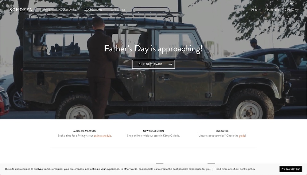Expand the Collections menu
Image resolution: width=307 pixels, height=175 pixels.
click(x=95, y=10)
